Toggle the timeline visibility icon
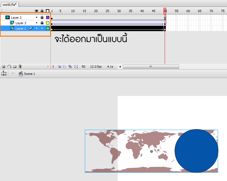The image size is (227, 181). coord(4,73)
